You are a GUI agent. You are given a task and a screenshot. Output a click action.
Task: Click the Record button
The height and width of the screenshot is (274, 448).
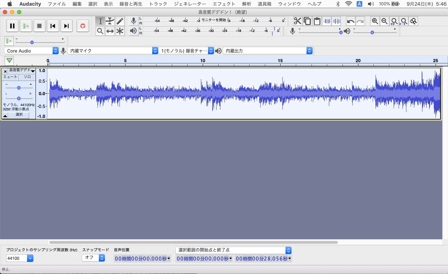(83, 26)
